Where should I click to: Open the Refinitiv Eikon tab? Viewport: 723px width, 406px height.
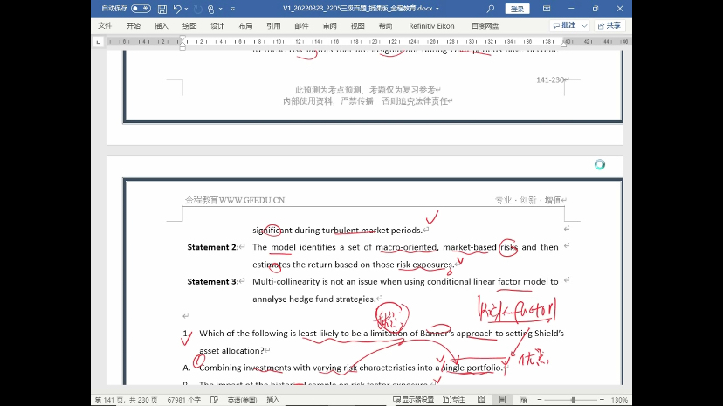point(431,26)
